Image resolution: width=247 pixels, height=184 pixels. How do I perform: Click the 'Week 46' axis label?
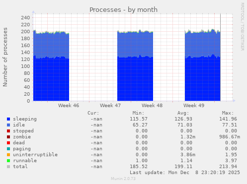69,106
